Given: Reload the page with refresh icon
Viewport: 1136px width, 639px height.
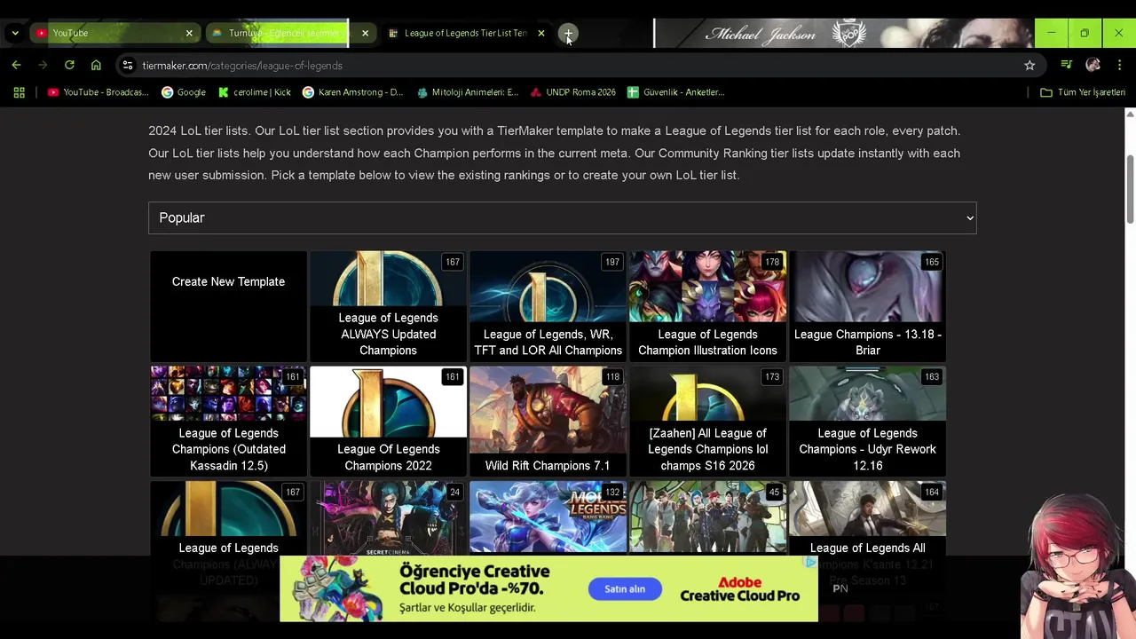Looking at the screenshot, I should pos(69,65).
